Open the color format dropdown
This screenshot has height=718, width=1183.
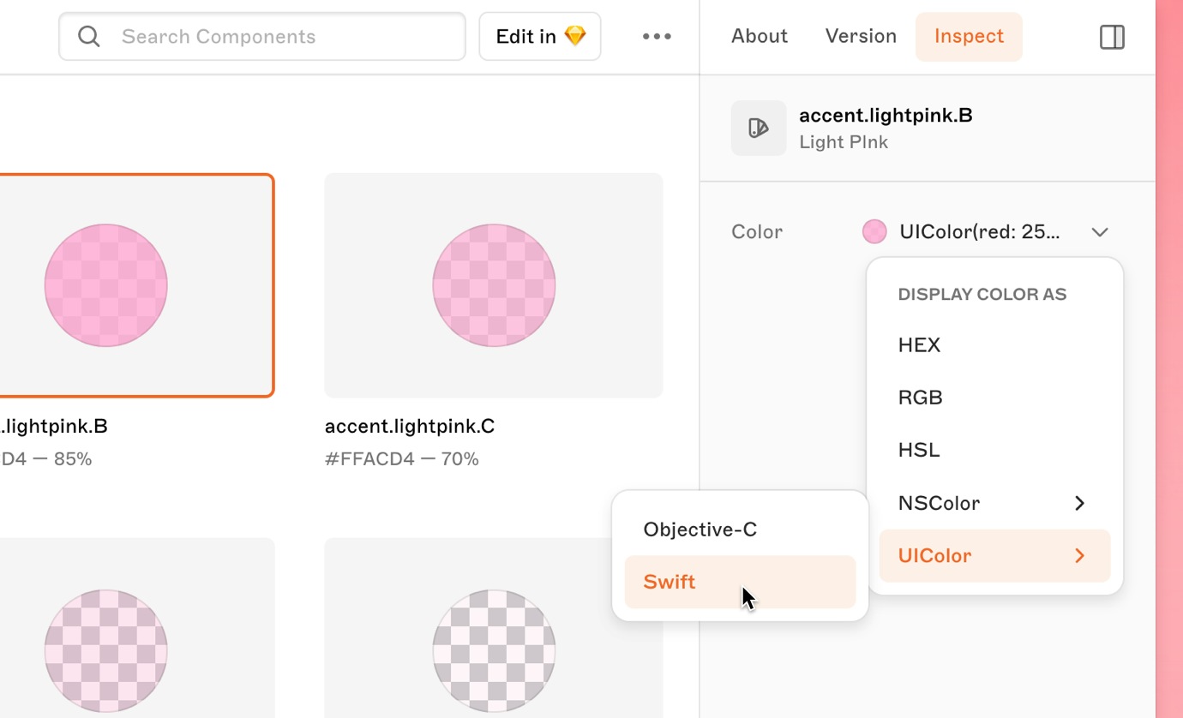(x=1100, y=231)
